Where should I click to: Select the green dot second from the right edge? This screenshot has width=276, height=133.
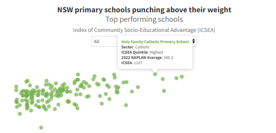[176, 78]
